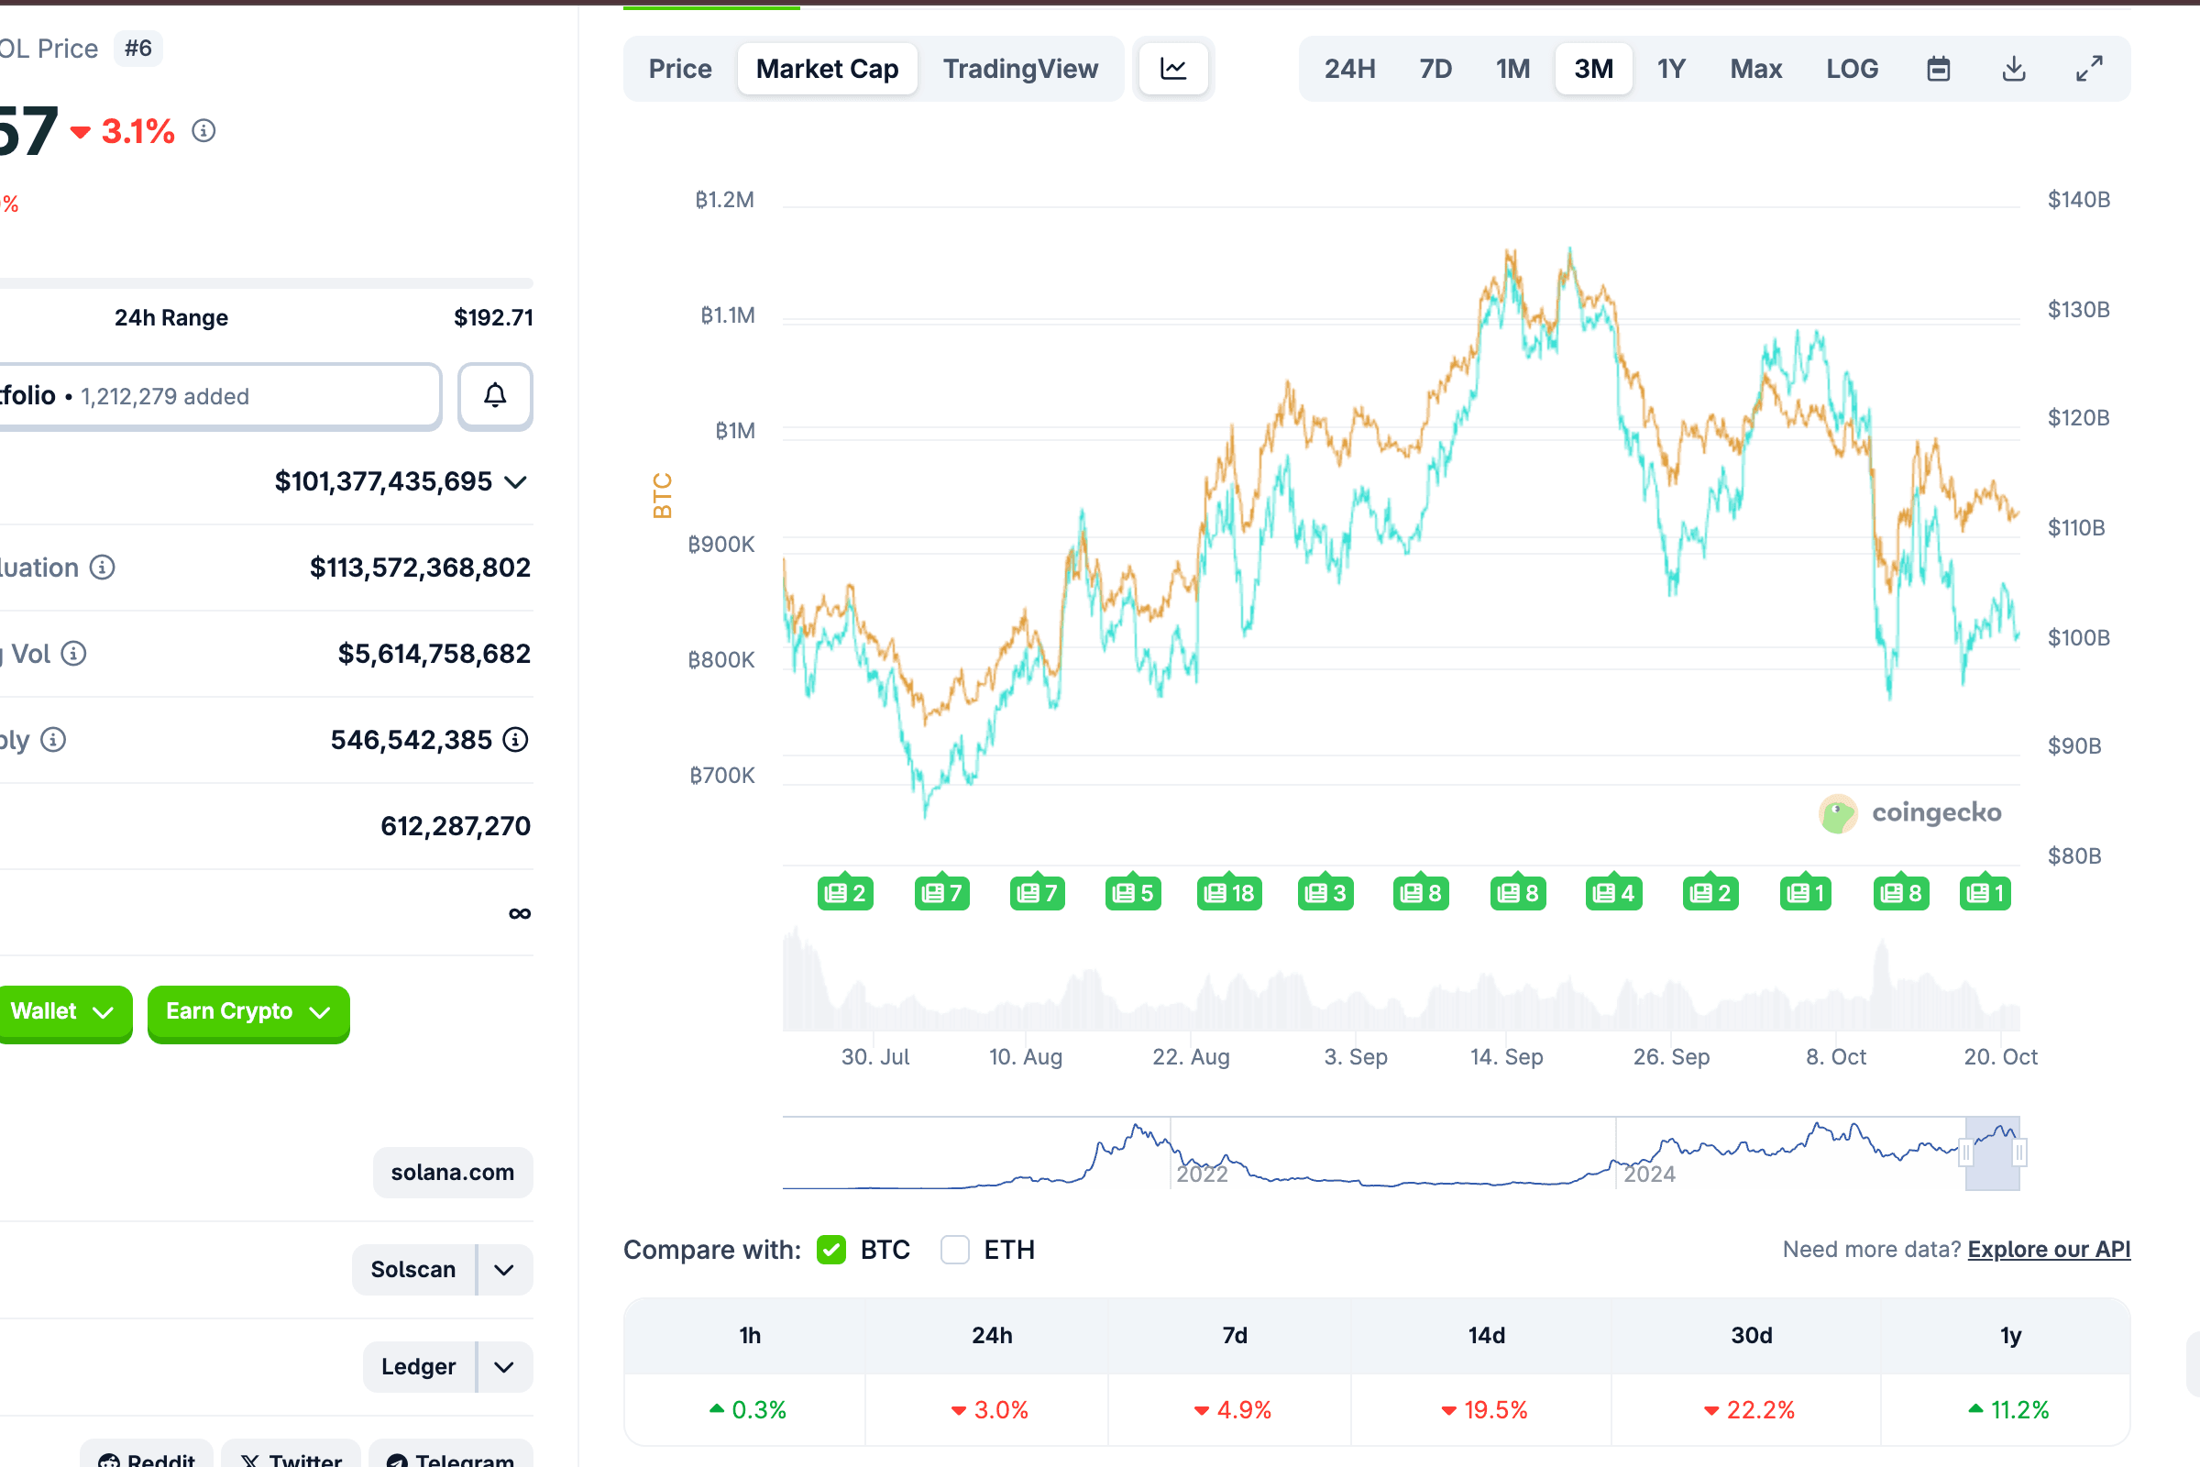This screenshot has height=1467, width=2200.
Task: Click info icon next to 3.1% change
Action: point(203,131)
